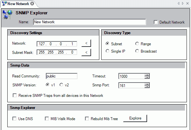Click the Read Community text field
191x130 pixels.
click(61, 76)
